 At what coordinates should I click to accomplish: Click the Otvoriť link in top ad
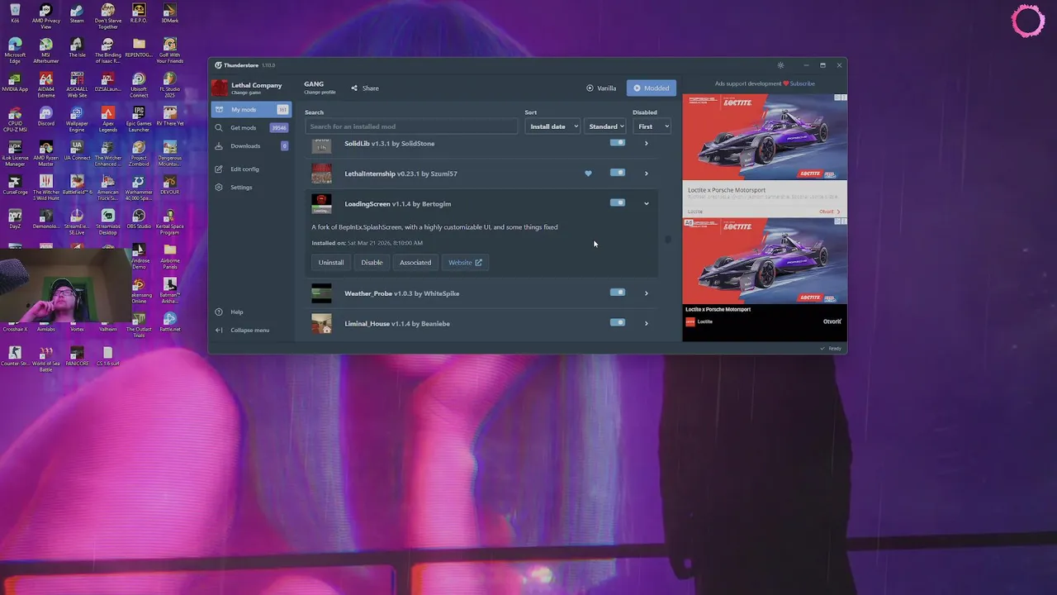tap(829, 212)
